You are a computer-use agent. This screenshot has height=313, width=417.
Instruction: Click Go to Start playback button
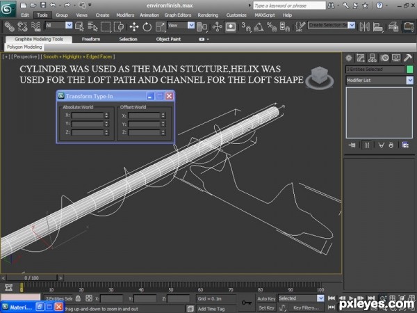332,298
